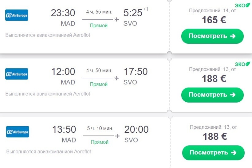Click the ЭКО leaf badge on the 12:00 flight
Image resolution: width=252 pixels, height=168 pixels.
coord(242,64)
